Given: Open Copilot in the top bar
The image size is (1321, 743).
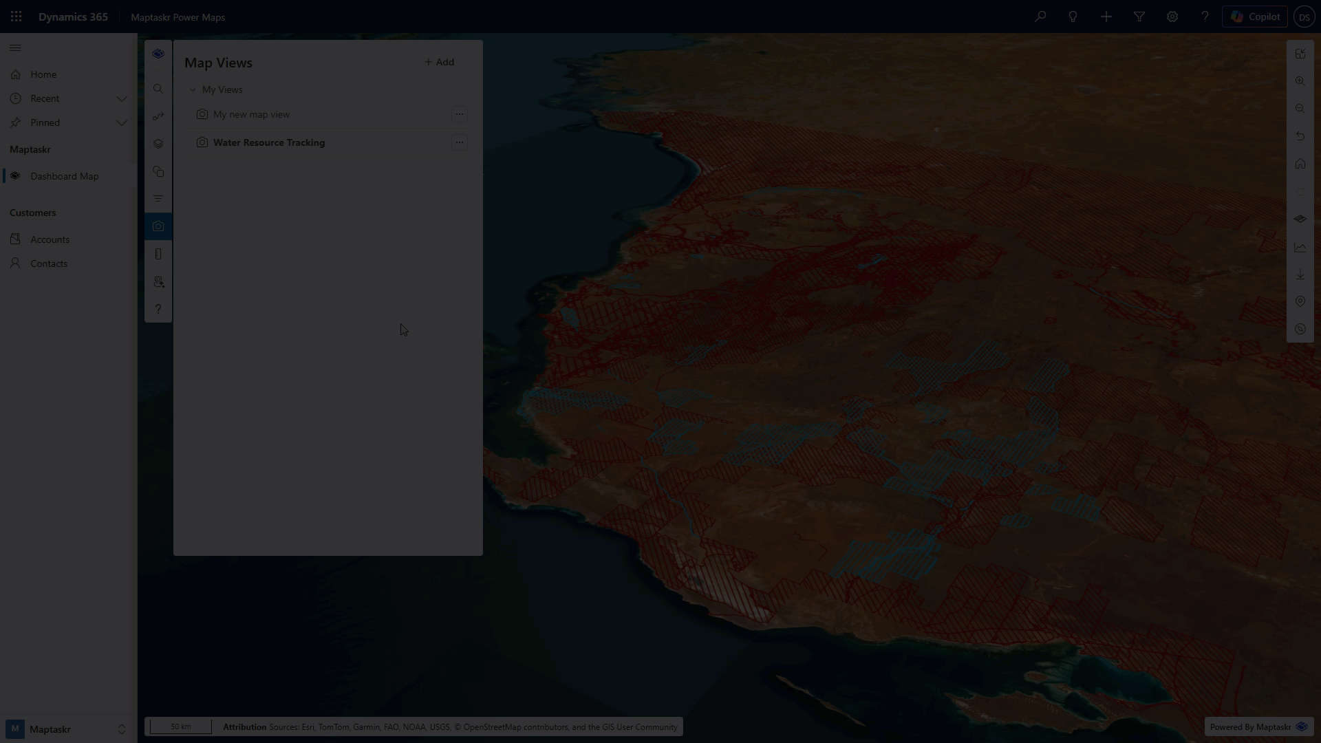Looking at the screenshot, I should (1255, 17).
